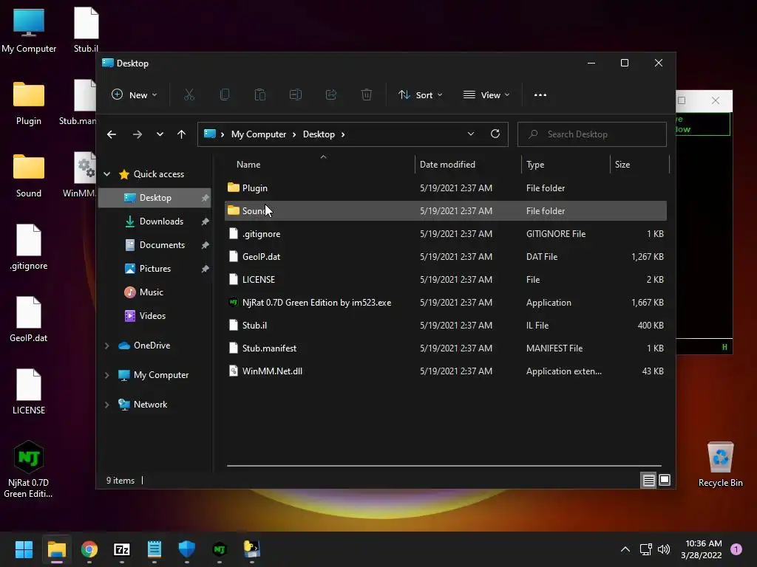Open 7-Zip from the taskbar
Image resolution: width=757 pixels, height=567 pixels.
[x=122, y=549]
